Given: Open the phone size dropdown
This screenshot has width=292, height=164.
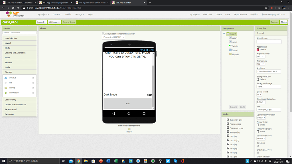Looking at the screenshot, I should tap(113, 37).
